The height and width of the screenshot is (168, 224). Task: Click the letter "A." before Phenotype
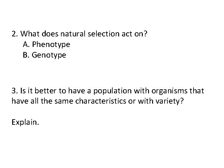[26, 44]
